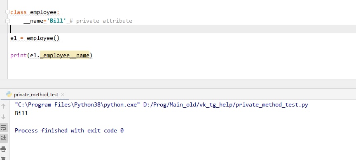Click the fold end marker beside __name line

tap(7, 21)
